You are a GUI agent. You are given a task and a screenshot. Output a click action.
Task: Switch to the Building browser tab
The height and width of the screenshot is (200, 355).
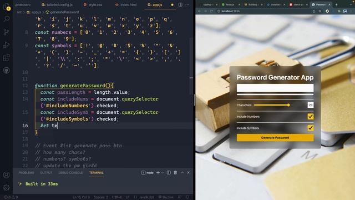(x=253, y=4)
